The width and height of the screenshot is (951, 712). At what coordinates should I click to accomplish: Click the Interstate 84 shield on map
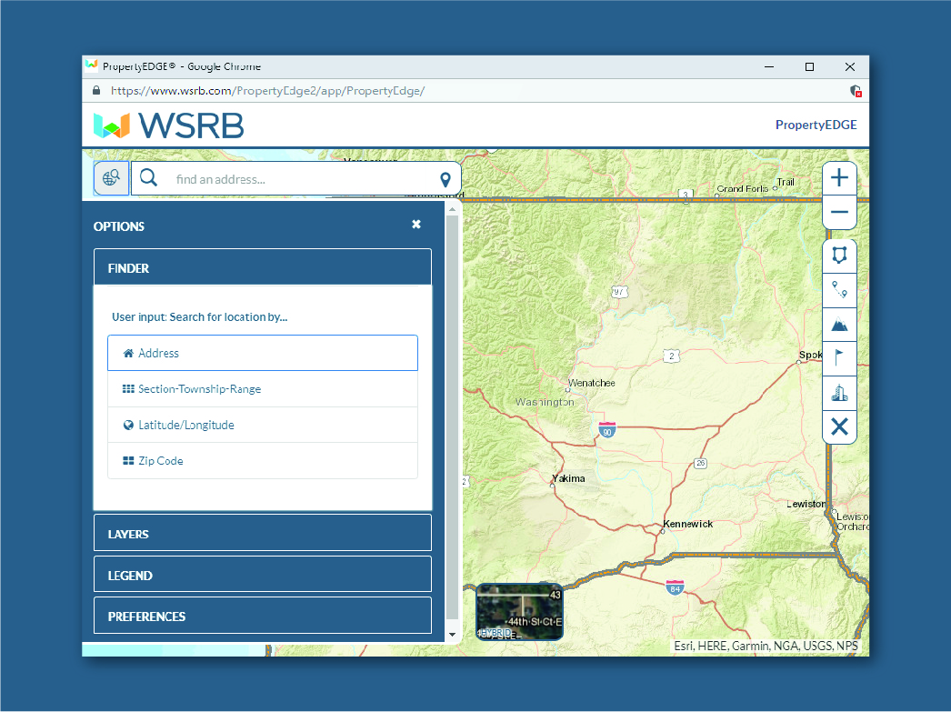pos(675,587)
